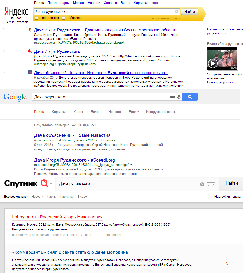Viewport: 243px width, 273px height.
Task: Clear the Sputnik search query
Action: [x=202, y=184]
